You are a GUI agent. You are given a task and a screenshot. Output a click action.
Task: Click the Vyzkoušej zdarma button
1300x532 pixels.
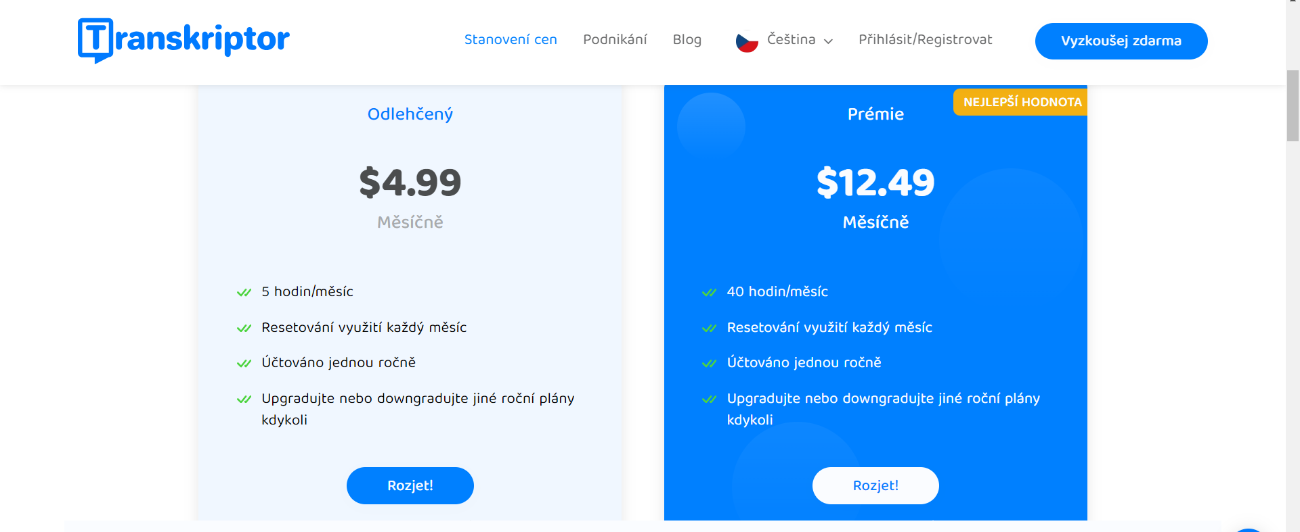click(x=1121, y=41)
